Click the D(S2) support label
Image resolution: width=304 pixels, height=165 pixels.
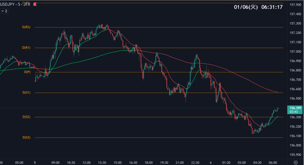coord(26,117)
